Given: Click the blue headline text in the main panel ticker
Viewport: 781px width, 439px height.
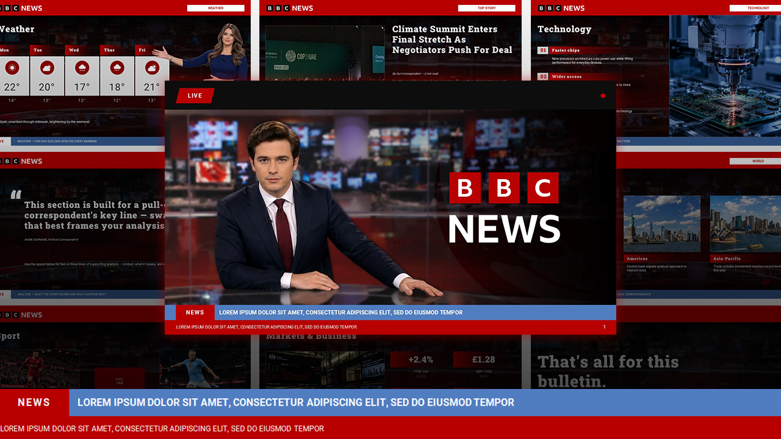Looking at the screenshot, I should pyautogui.click(x=340, y=312).
